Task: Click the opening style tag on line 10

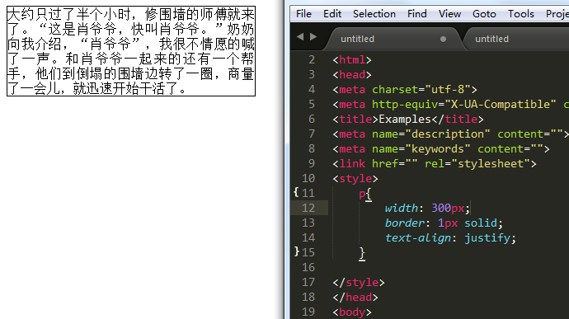Action: click(x=355, y=179)
